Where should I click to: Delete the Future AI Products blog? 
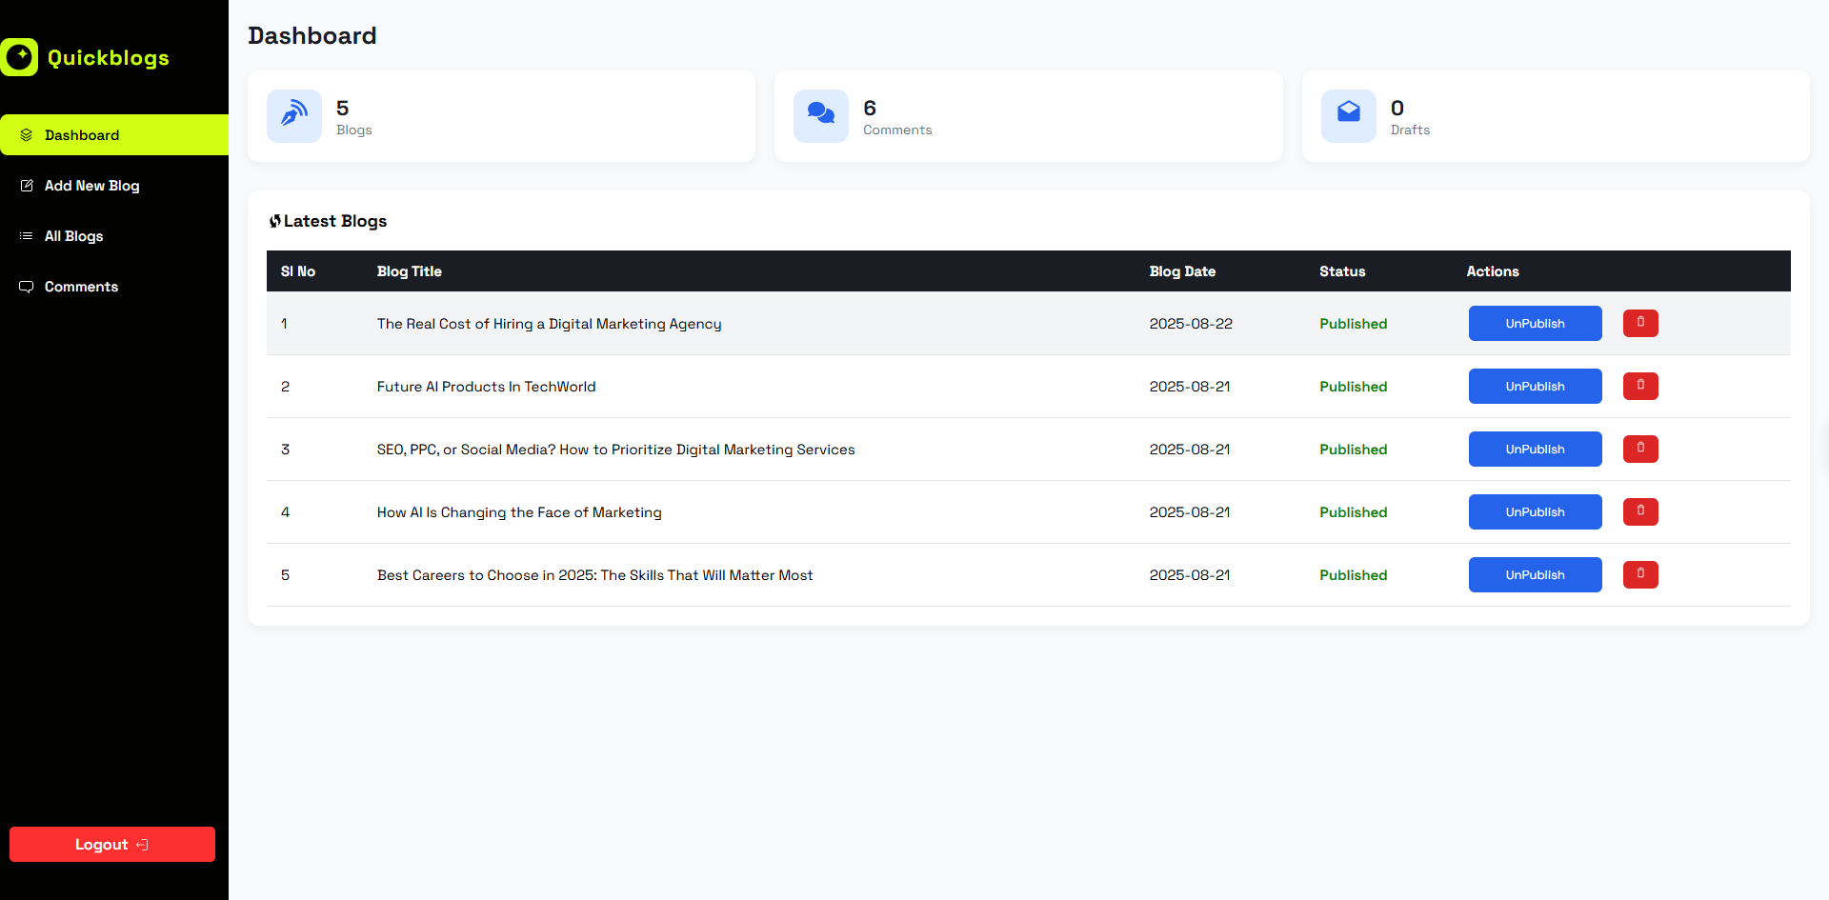coord(1639,386)
